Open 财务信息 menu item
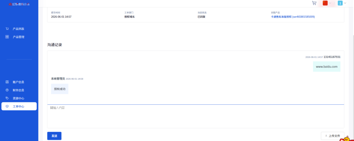This screenshot has width=354, height=141. [19, 90]
